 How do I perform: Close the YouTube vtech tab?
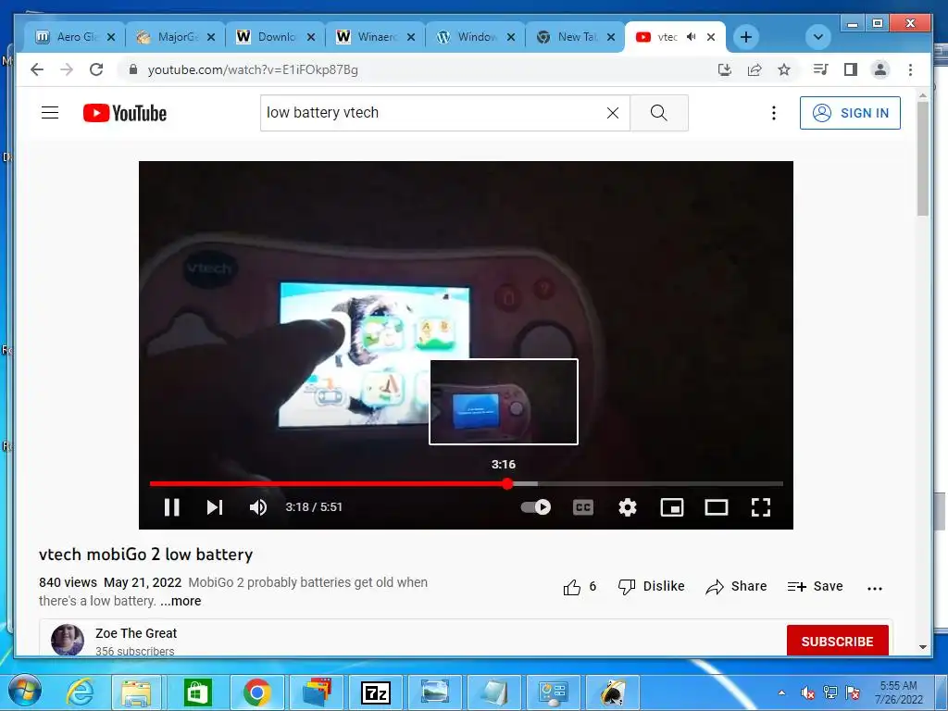711,37
